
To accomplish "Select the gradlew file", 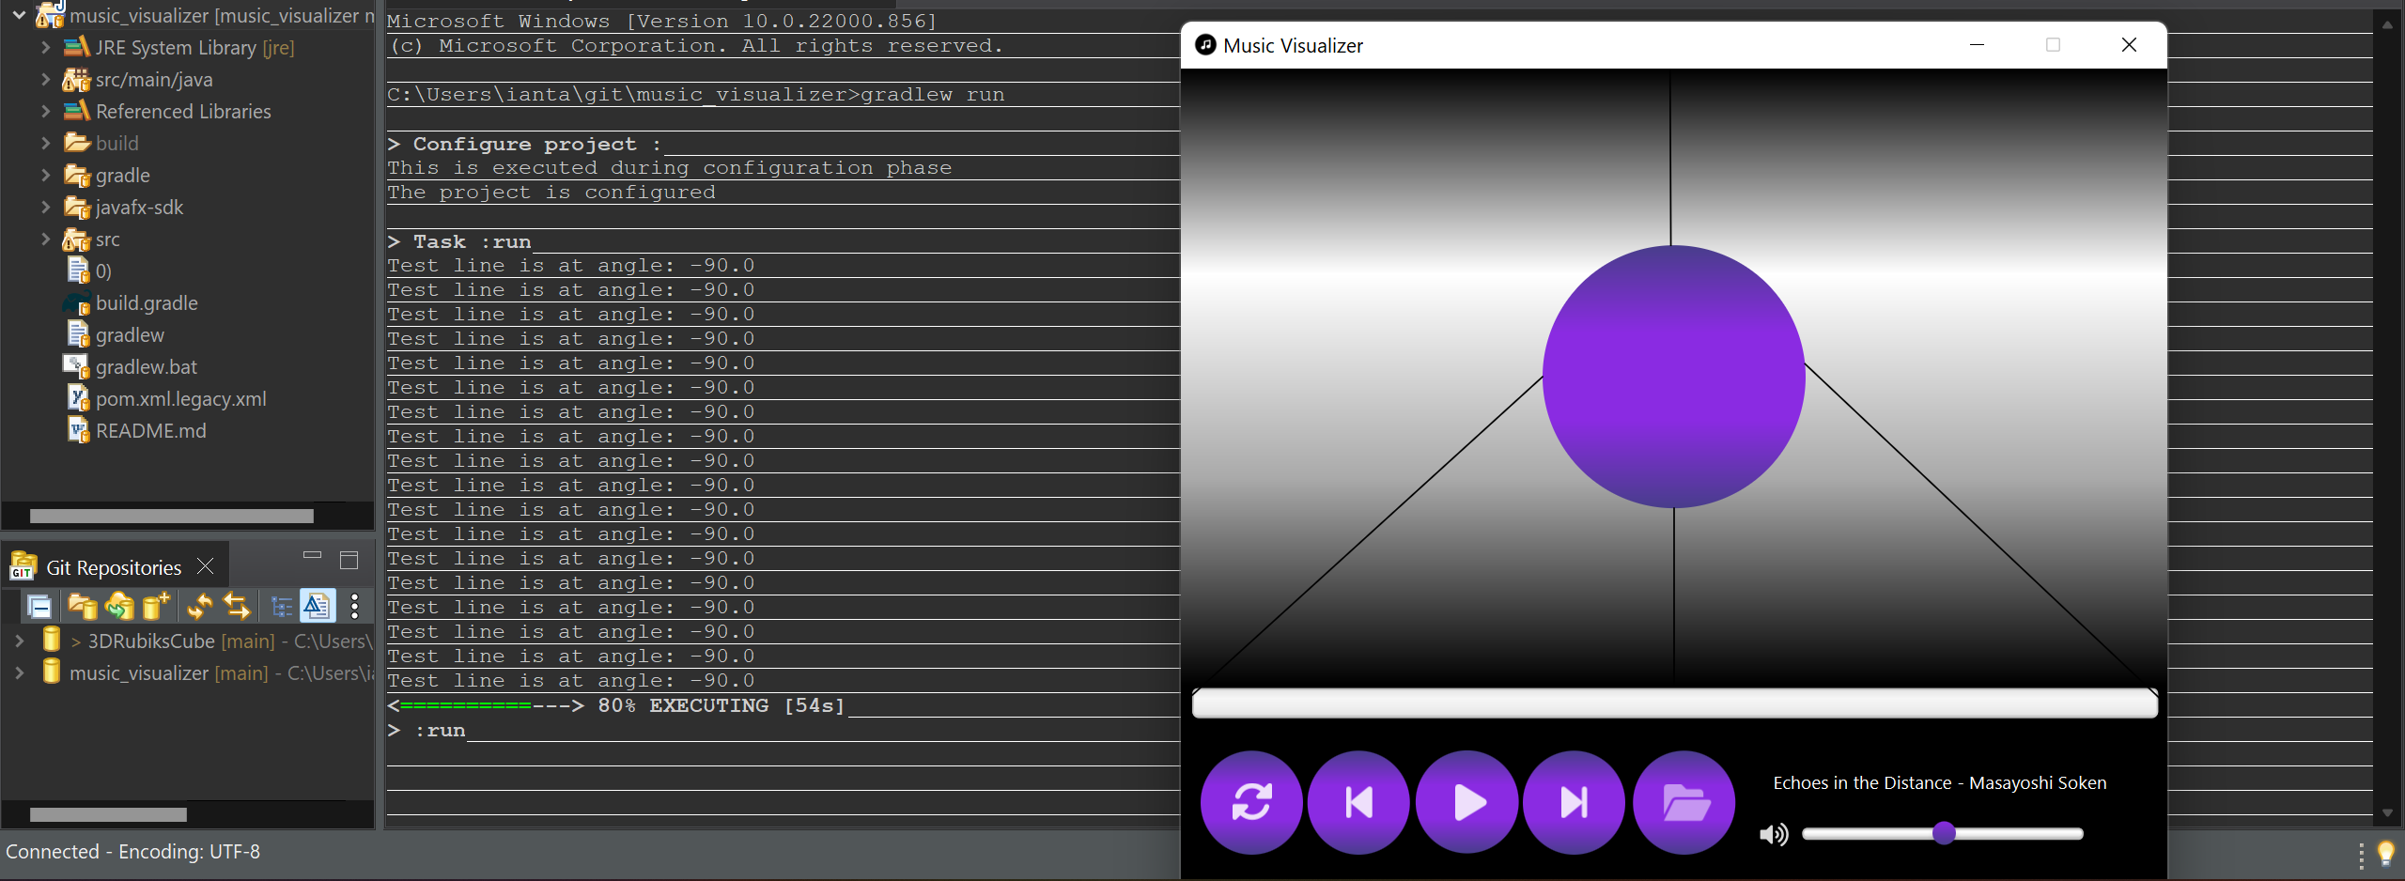I will coord(130,334).
